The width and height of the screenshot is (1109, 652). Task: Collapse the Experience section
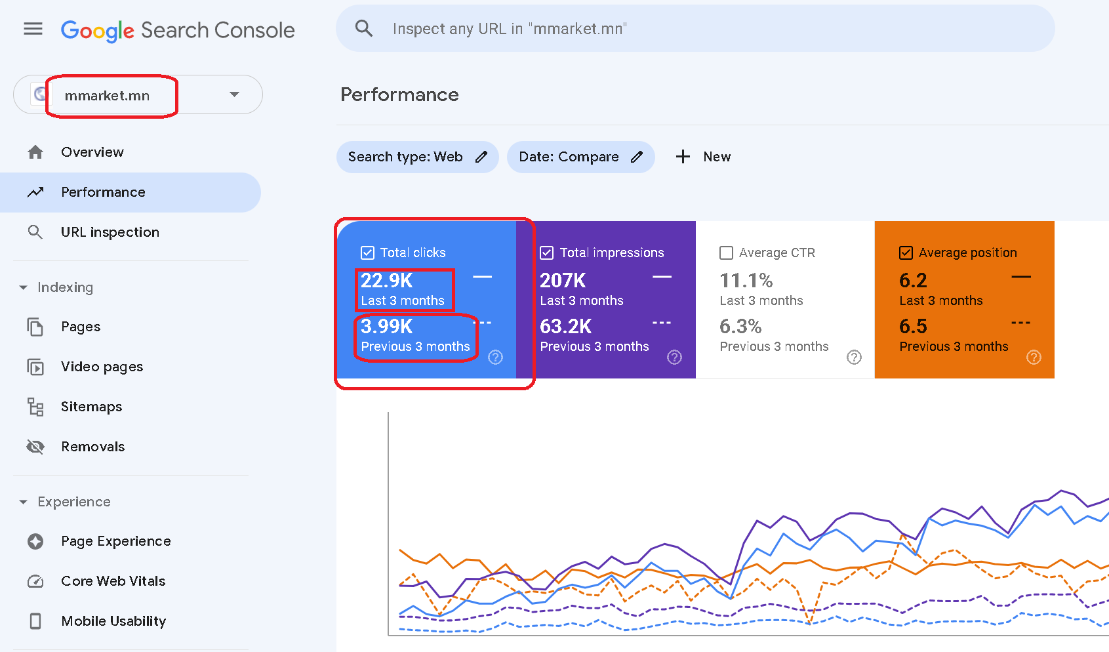pos(24,502)
